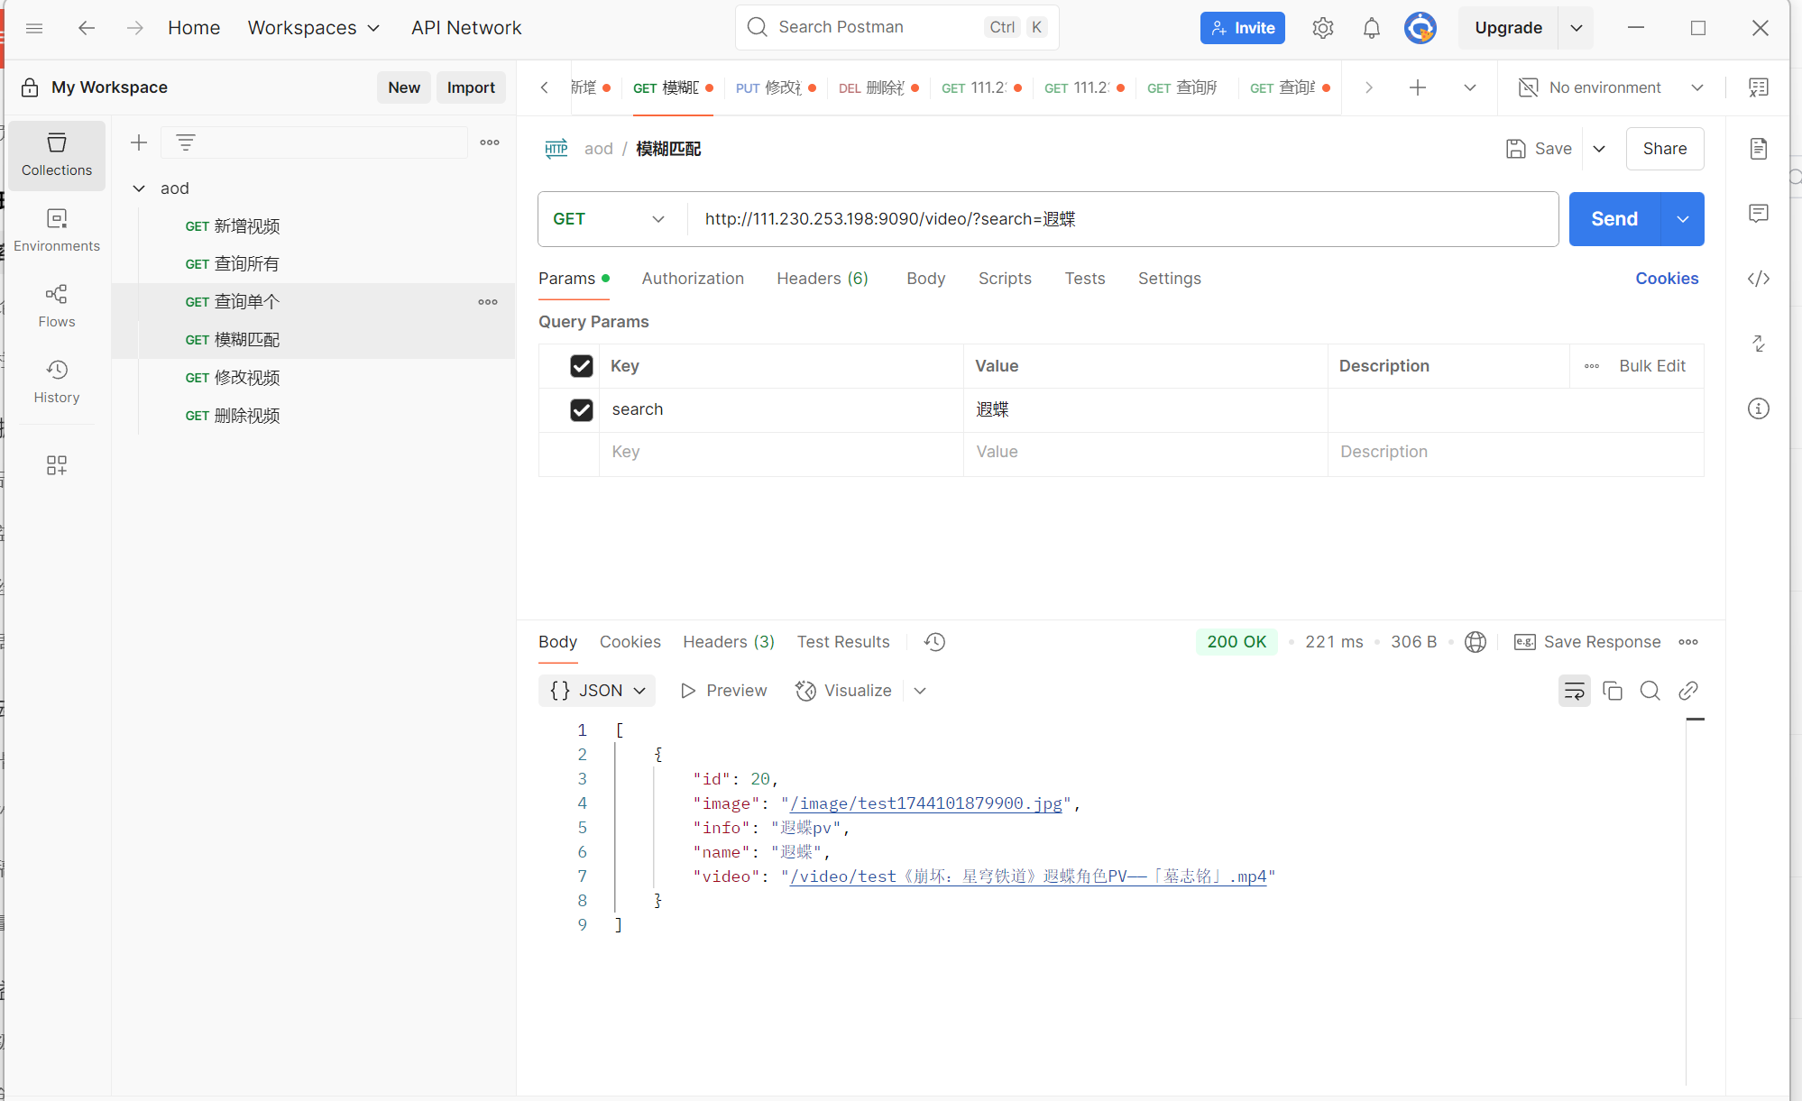Open the GET method dropdown
Viewport: 1802px width, 1101px height.
610,219
